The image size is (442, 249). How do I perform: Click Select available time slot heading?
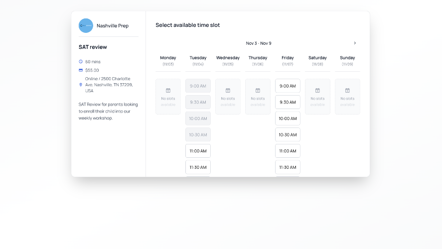coord(188,25)
